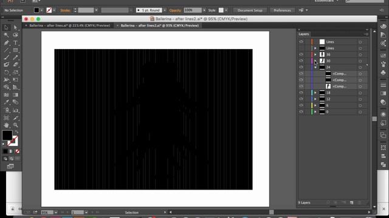Select the Selection tool (black arrow)
The image size is (389, 218).
pyautogui.click(x=7, y=27)
